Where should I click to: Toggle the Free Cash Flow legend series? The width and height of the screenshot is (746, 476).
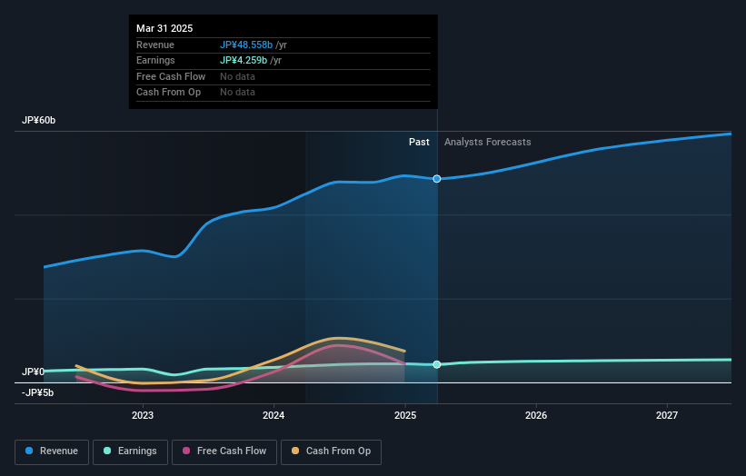tap(224, 451)
